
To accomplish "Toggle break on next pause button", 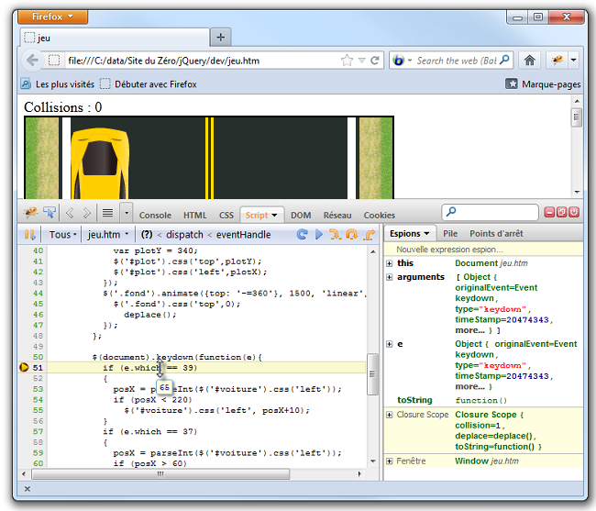I will point(29,235).
